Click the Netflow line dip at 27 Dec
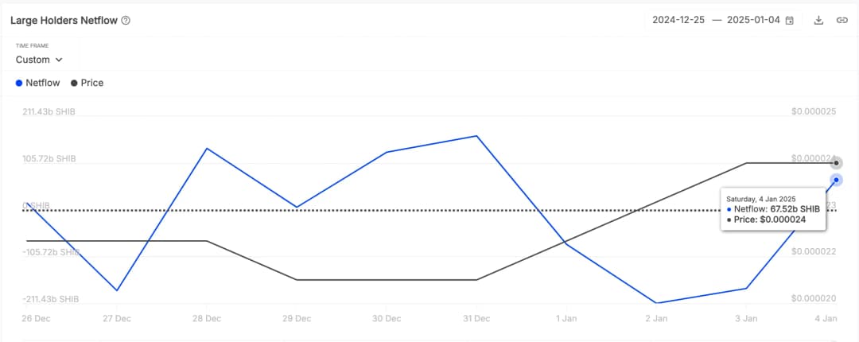This screenshot has height=342, width=859. 117,290
